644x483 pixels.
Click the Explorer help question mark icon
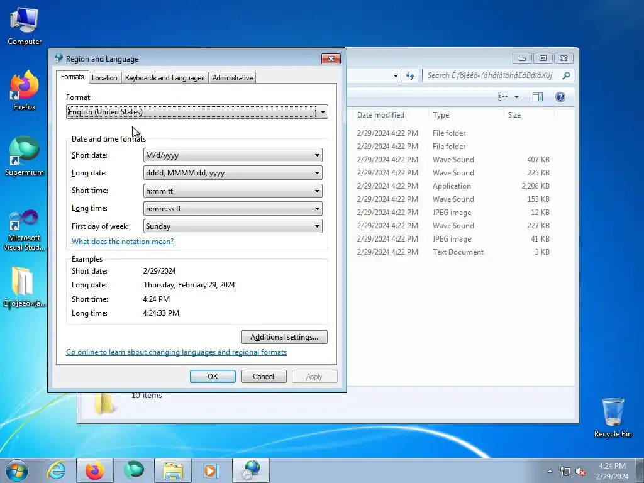[560, 96]
